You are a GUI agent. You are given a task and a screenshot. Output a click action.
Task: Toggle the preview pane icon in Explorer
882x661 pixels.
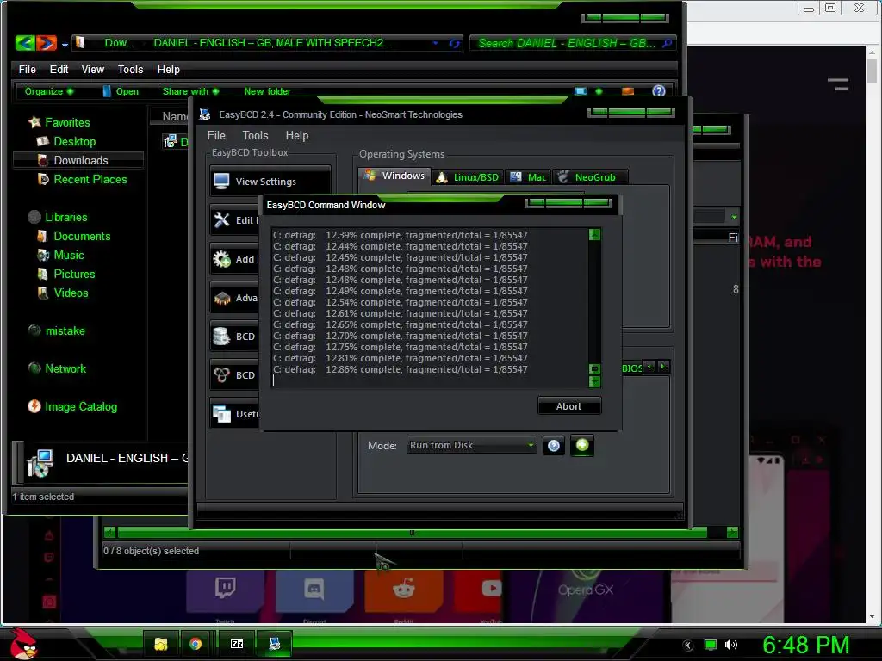(628, 91)
